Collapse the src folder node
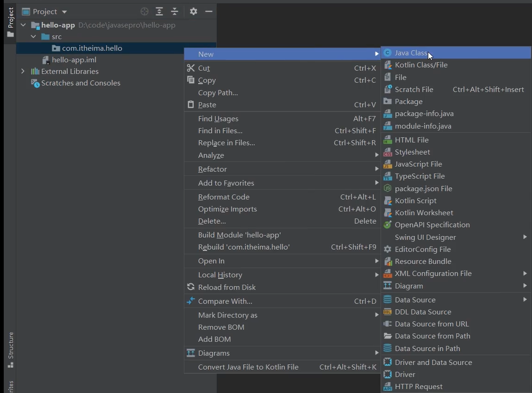This screenshot has width=532, height=393. (x=33, y=36)
